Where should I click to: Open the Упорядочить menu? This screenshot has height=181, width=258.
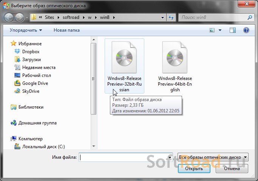[x=26, y=30]
